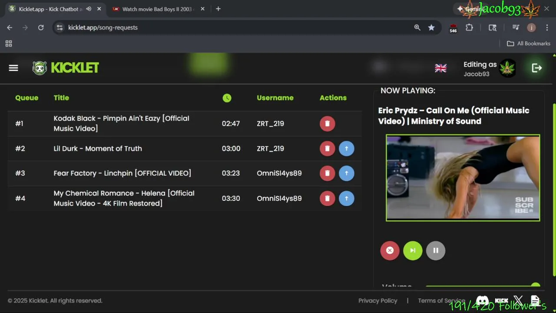
Task: Click the page vertical scrollbar
Action: [x=554, y=189]
